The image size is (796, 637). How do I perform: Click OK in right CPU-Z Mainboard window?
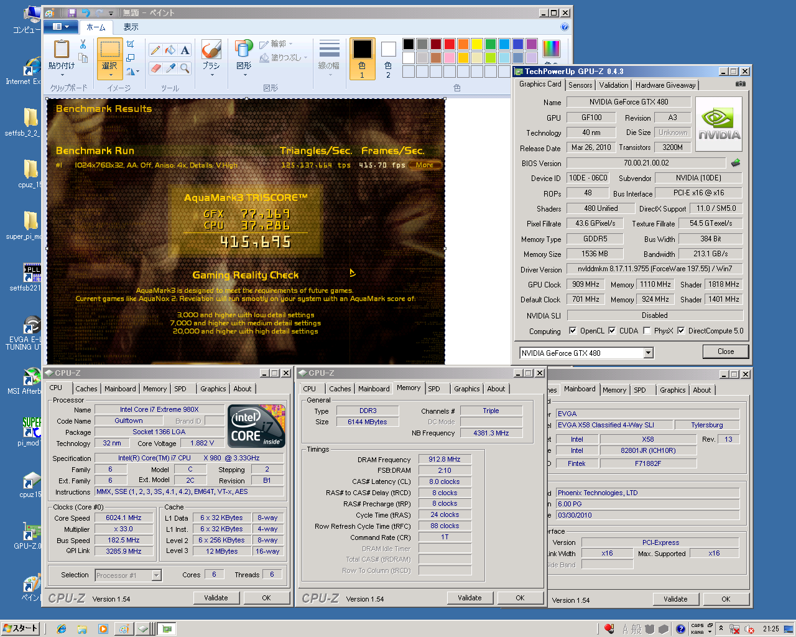[x=726, y=599]
